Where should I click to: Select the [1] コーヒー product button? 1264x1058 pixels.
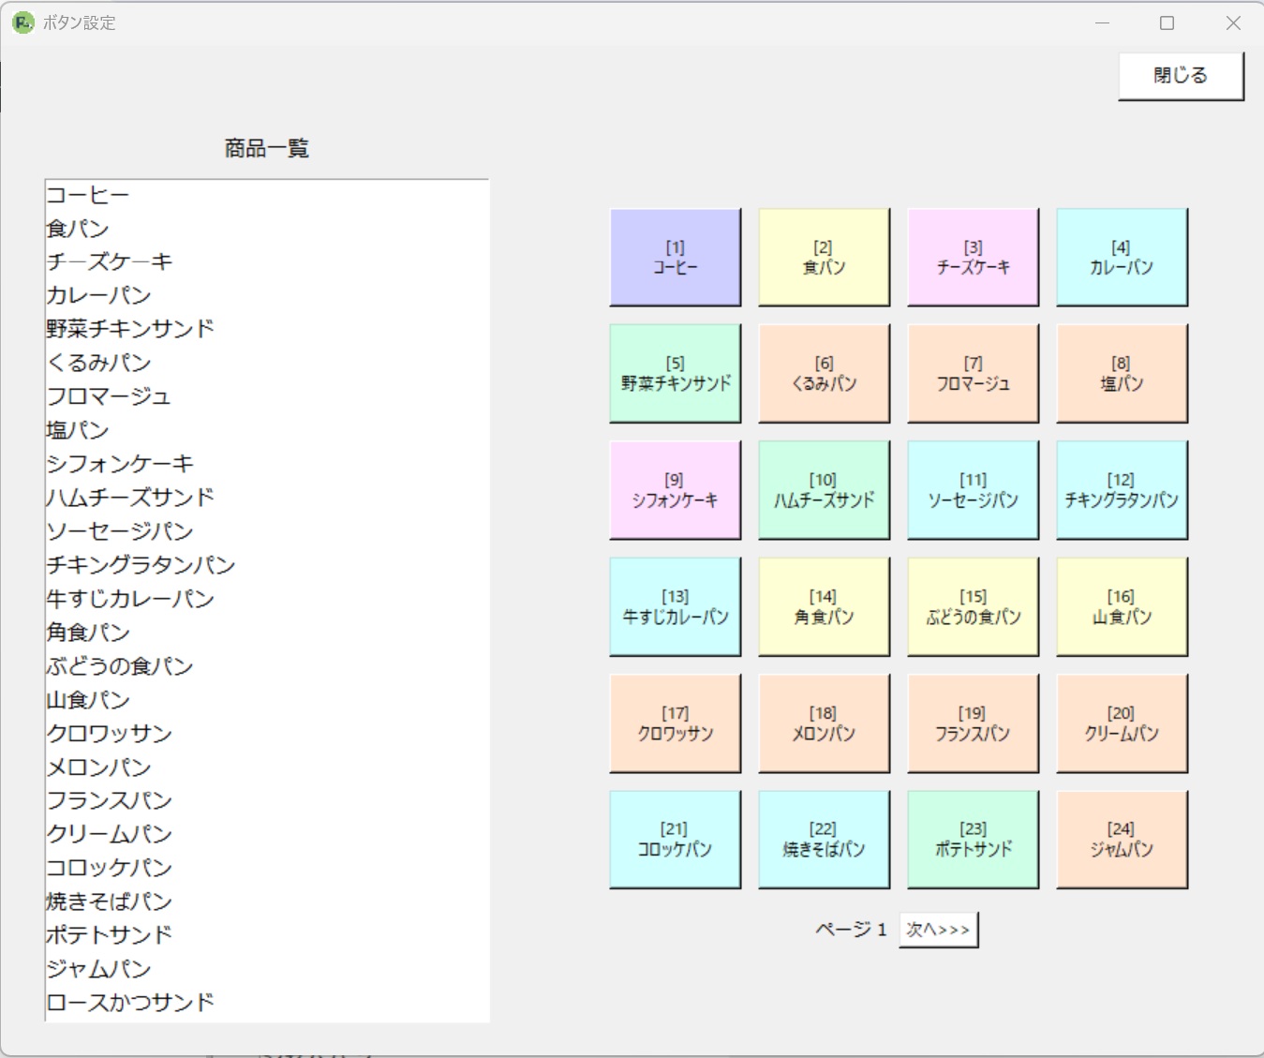tap(674, 257)
